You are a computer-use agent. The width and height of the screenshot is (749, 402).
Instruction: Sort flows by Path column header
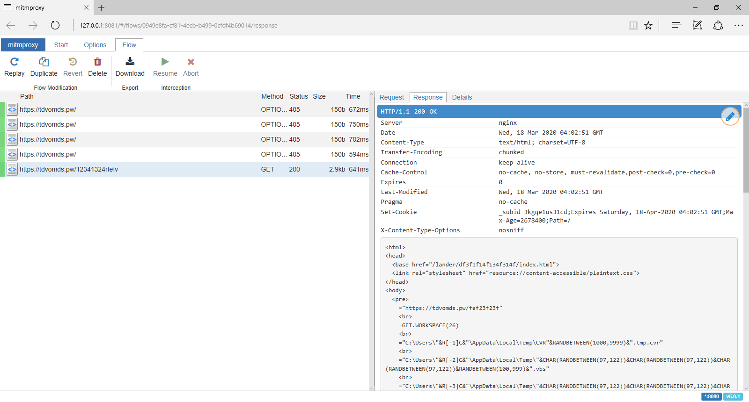coord(27,96)
